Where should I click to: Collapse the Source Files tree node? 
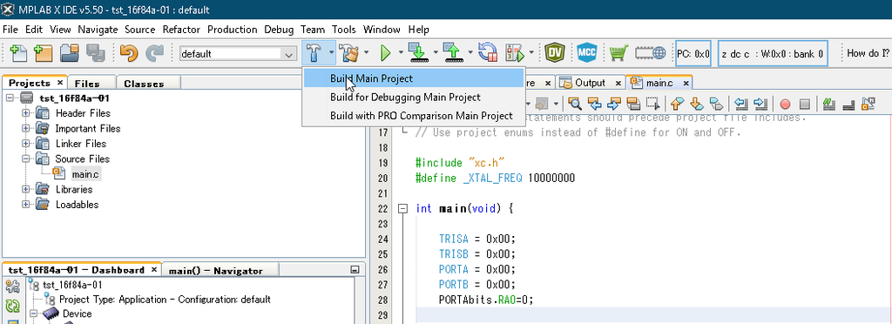coord(25,159)
